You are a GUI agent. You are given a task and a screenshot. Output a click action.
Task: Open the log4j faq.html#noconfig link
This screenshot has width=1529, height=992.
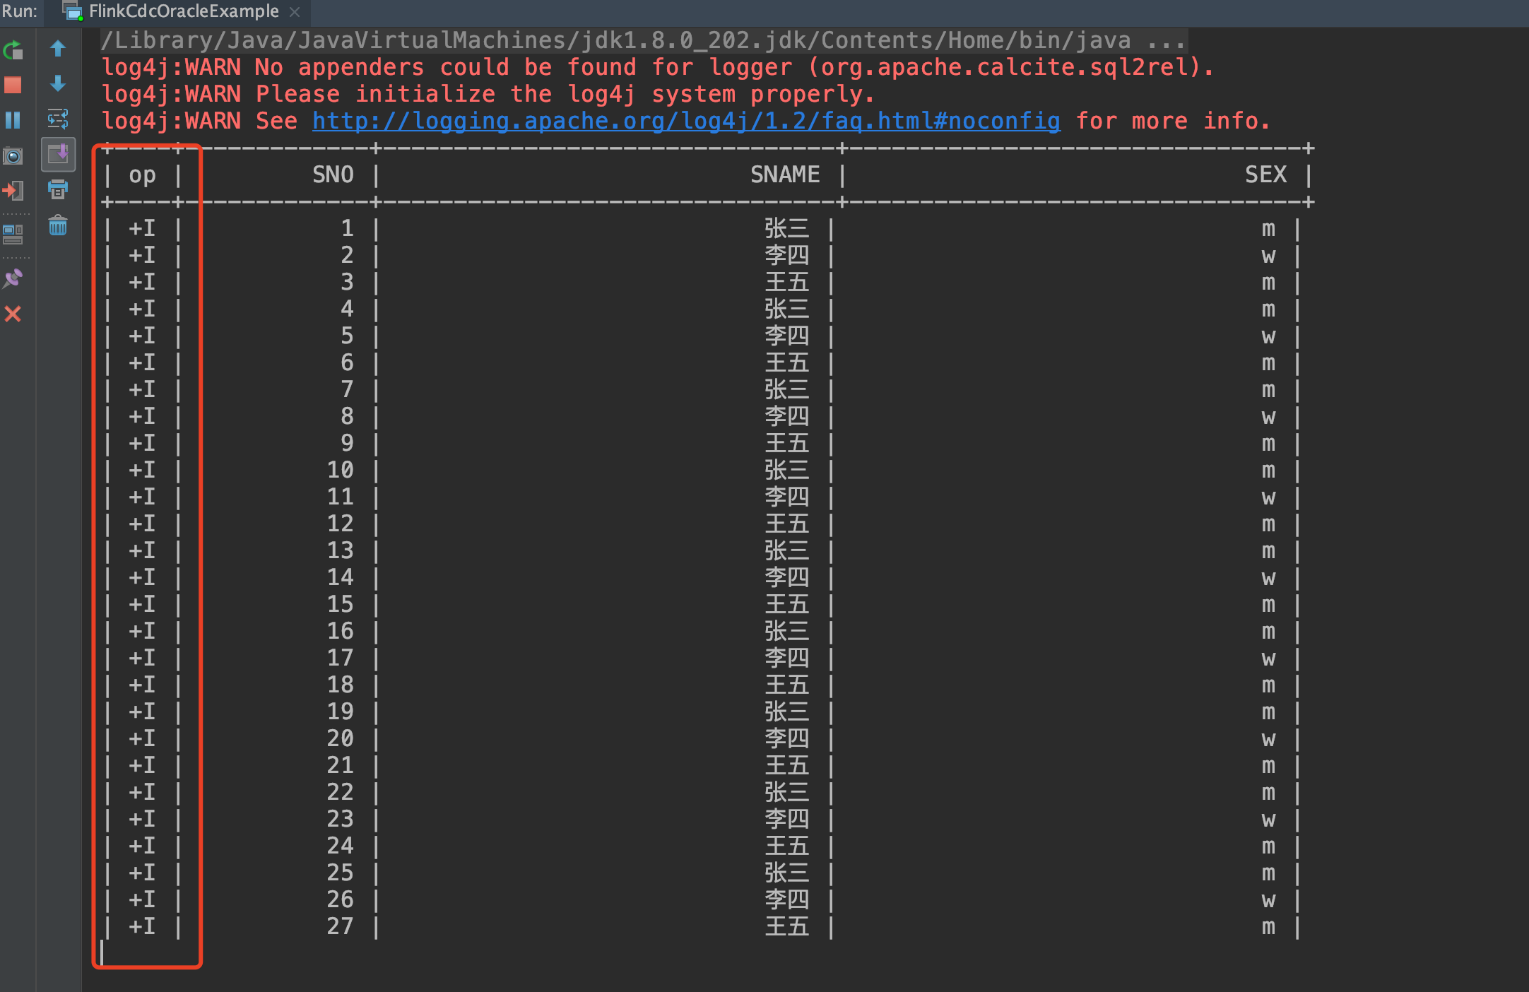[x=686, y=121]
